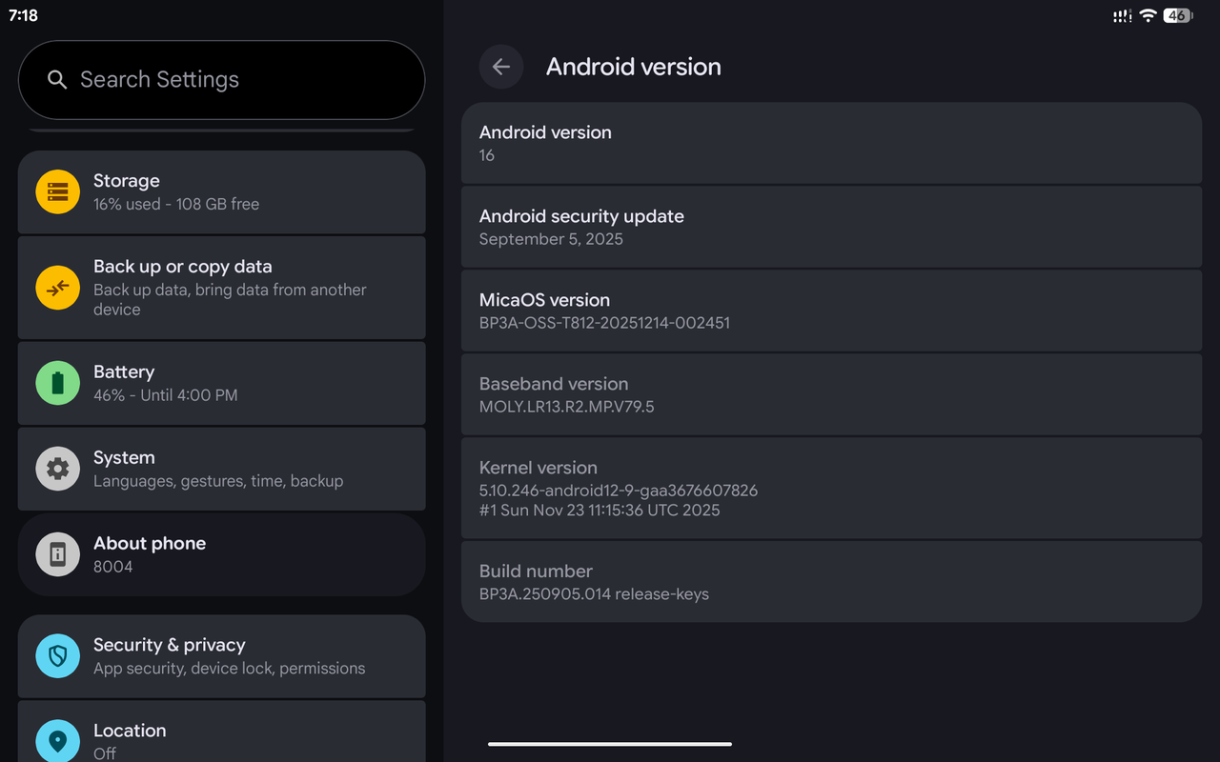Tap the Wi-Fi status bar icon
This screenshot has height=762, width=1220.
point(1148,15)
